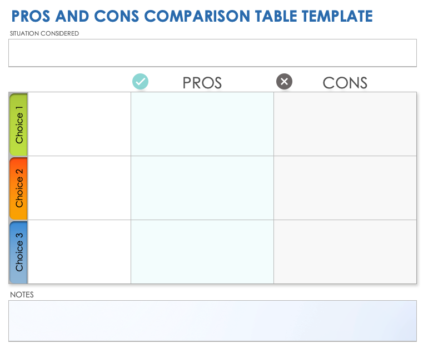The image size is (428, 358).
Task: Click the teal checkmark Pros icon
Action: [x=140, y=82]
